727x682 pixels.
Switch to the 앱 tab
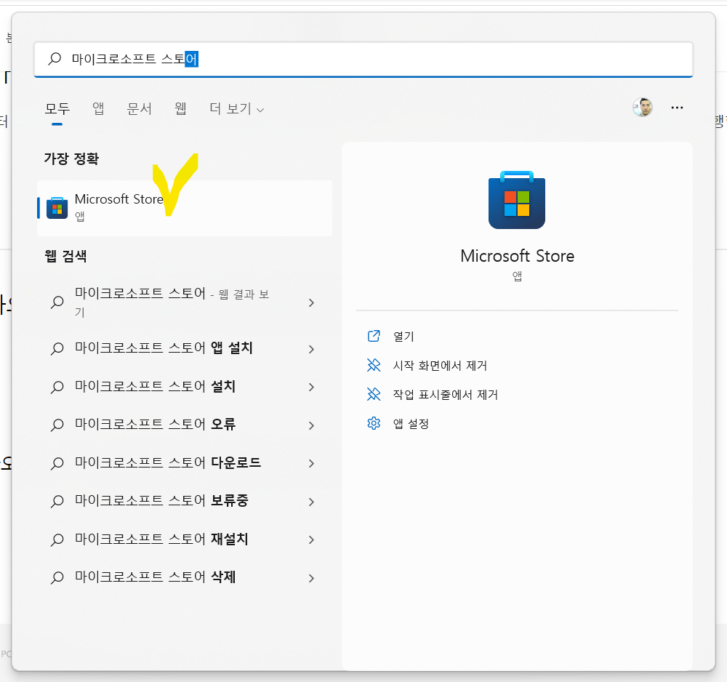coord(98,108)
